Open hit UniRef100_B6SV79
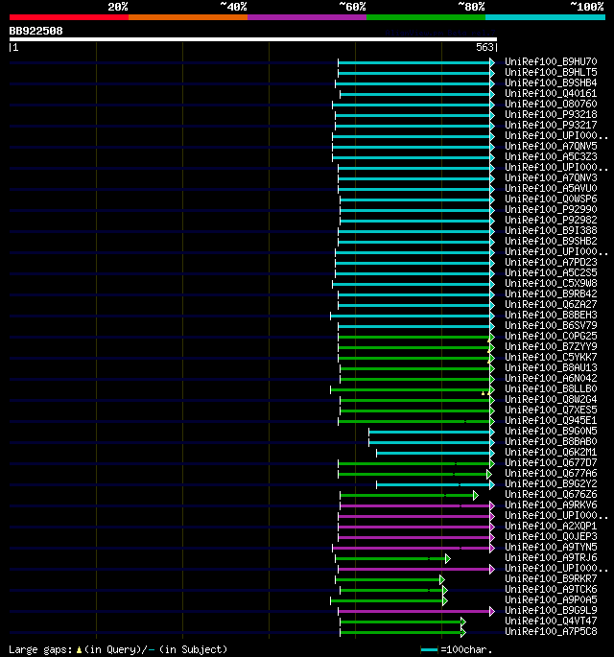The width and height of the screenshot is (614, 657). [x=551, y=325]
